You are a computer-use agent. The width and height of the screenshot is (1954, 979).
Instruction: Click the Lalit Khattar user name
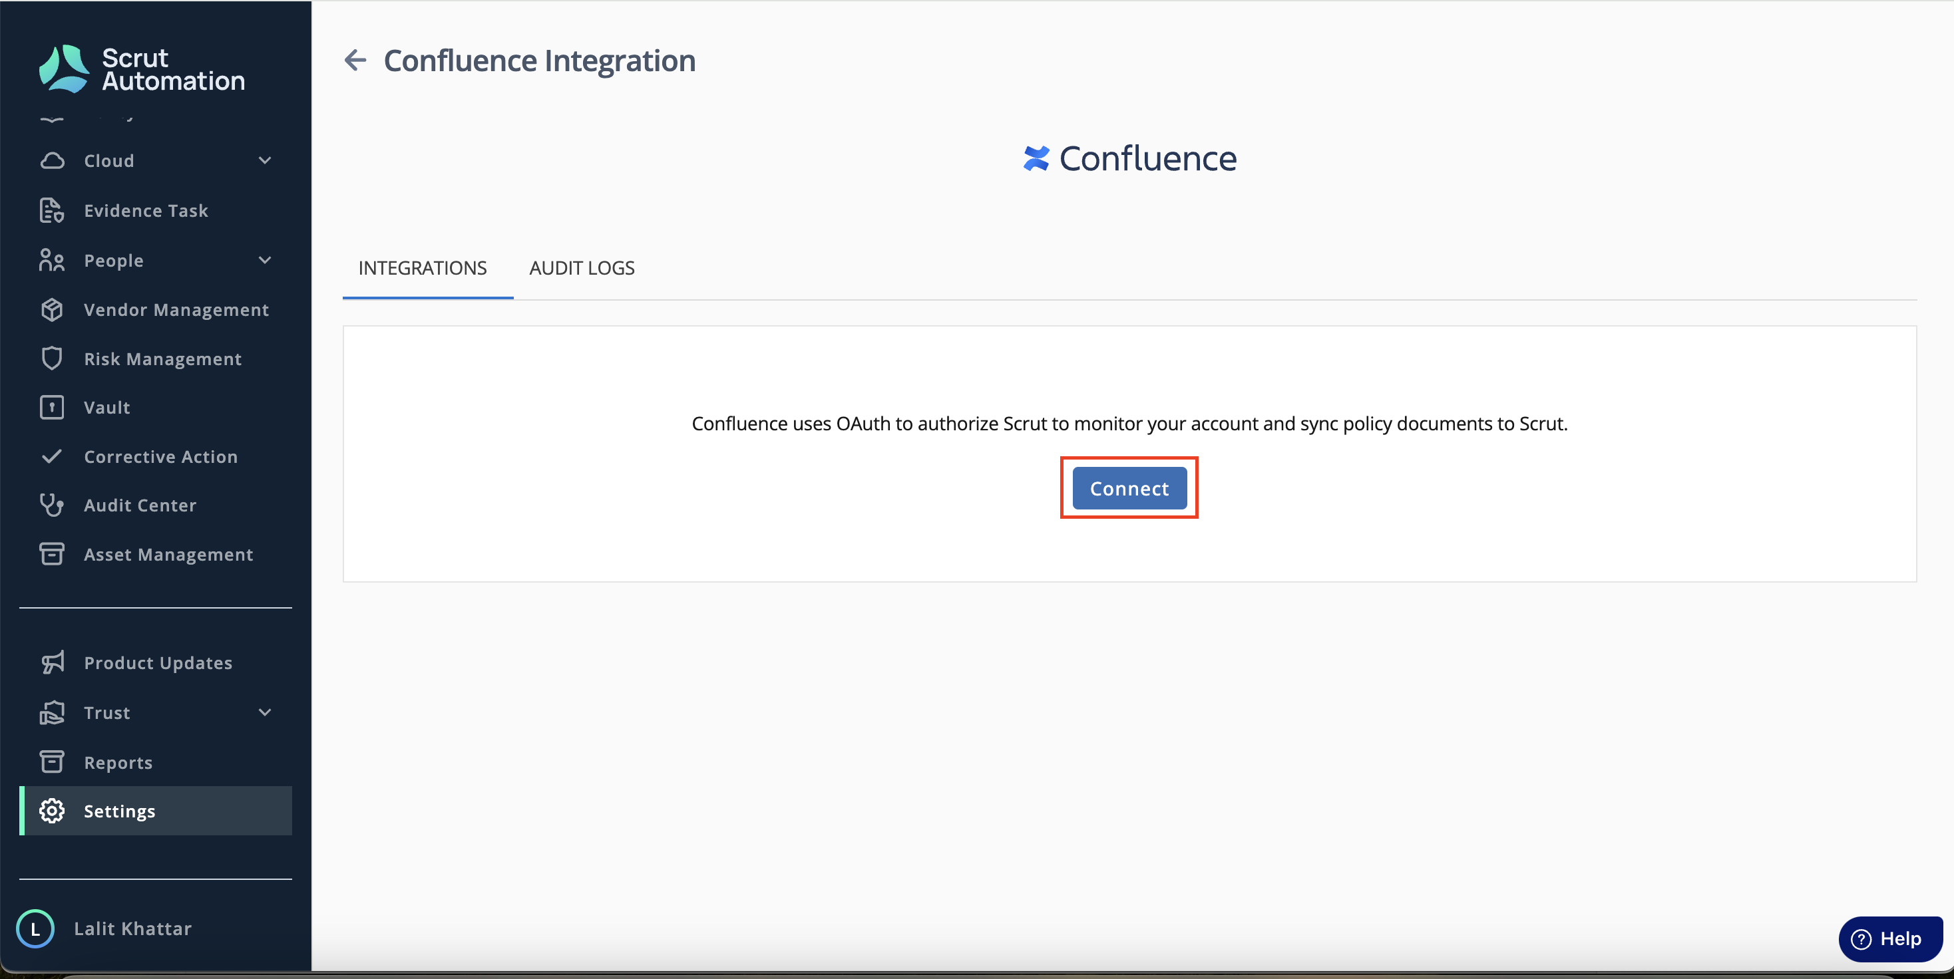(x=132, y=928)
